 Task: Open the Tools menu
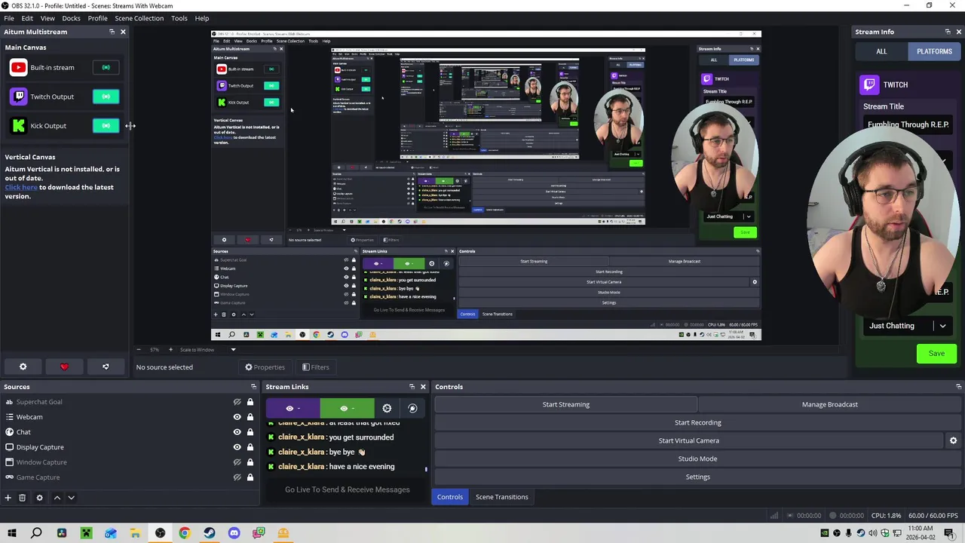pos(179,18)
